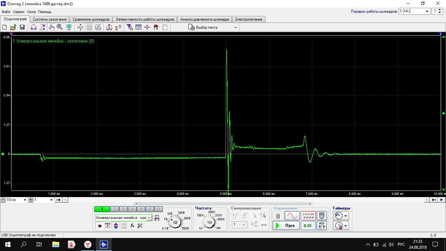Enable channel 4 button
The image size is (446, 251).
point(132,209)
